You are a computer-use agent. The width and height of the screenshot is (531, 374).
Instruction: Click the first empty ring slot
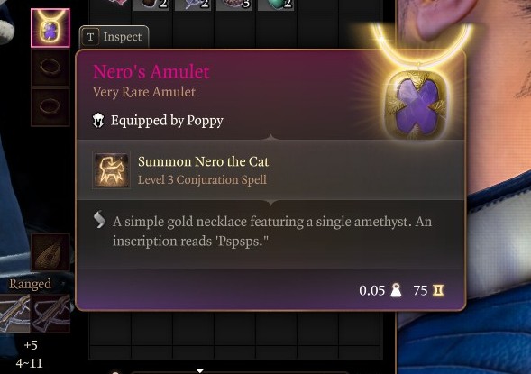[50, 68]
